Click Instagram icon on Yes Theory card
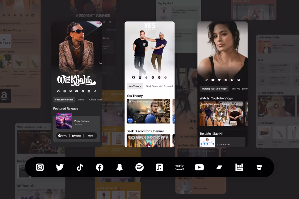The height and width of the screenshot is (199, 299). pos(140,77)
